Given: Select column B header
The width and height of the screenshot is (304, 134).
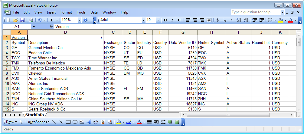Looking at the screenshot, I should [x=66, y=32].
